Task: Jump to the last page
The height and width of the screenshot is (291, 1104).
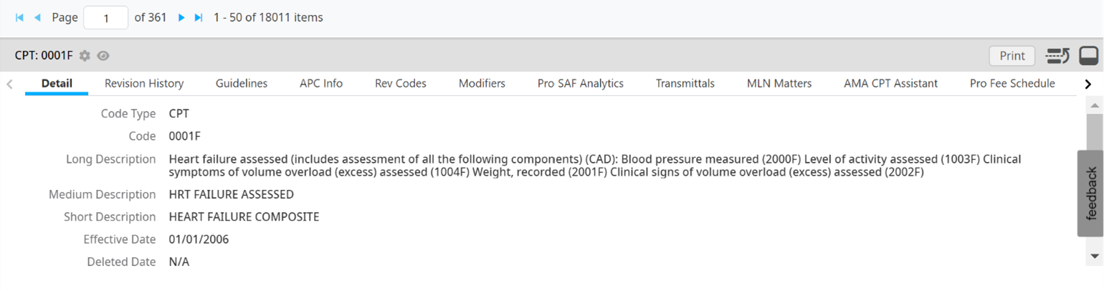Action: [199, 17]
